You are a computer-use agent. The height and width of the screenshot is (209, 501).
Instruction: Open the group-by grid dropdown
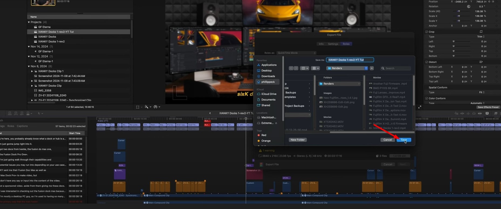pyautogui.click(x=315, y=68)
